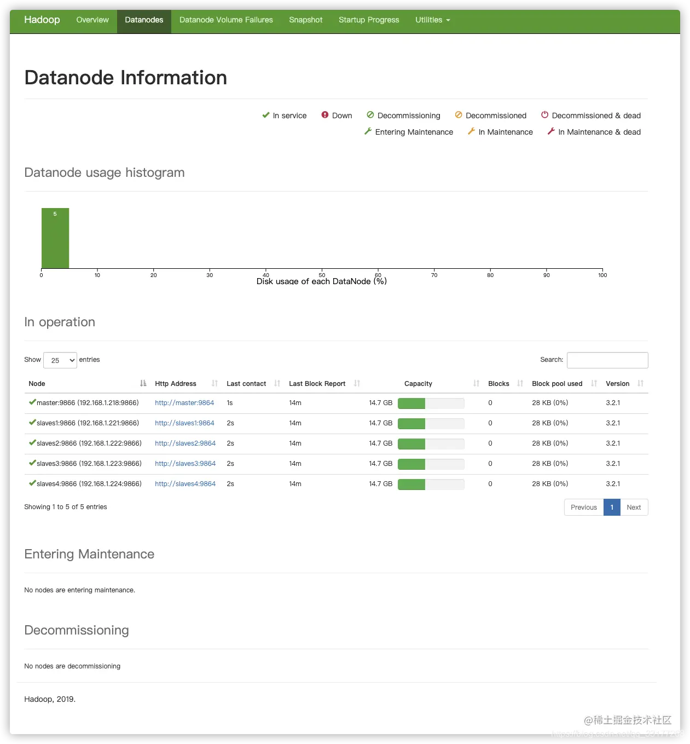The width and height of the screenshot is (690, 744).
Task: Click the 'No nodes are entering maintenance.' text
Action: point(80,590)
